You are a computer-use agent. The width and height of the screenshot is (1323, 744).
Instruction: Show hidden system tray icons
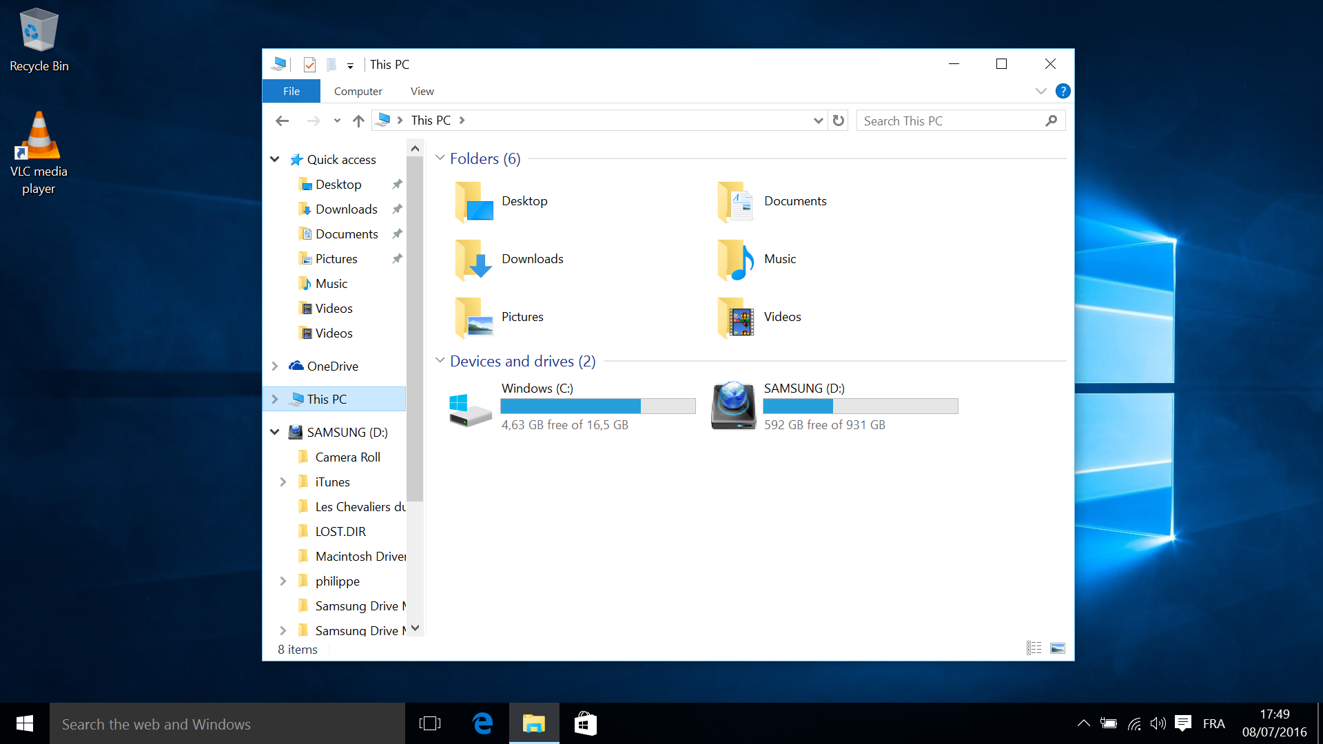[1083, 723]
